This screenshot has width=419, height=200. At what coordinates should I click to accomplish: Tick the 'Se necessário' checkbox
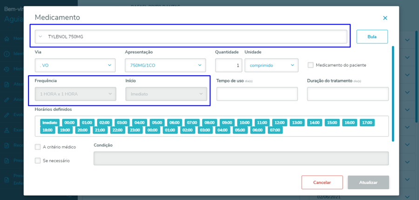(x=37, y=161)
